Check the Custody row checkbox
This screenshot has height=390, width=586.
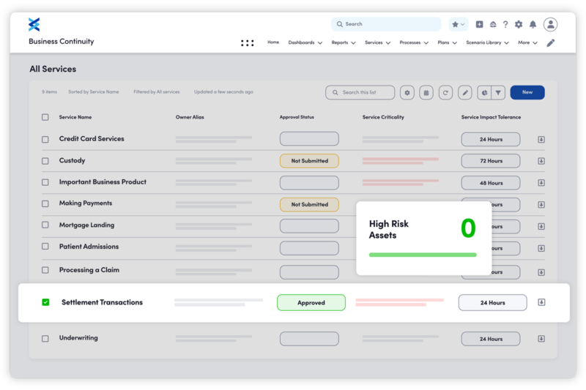(x=45, y=161)
